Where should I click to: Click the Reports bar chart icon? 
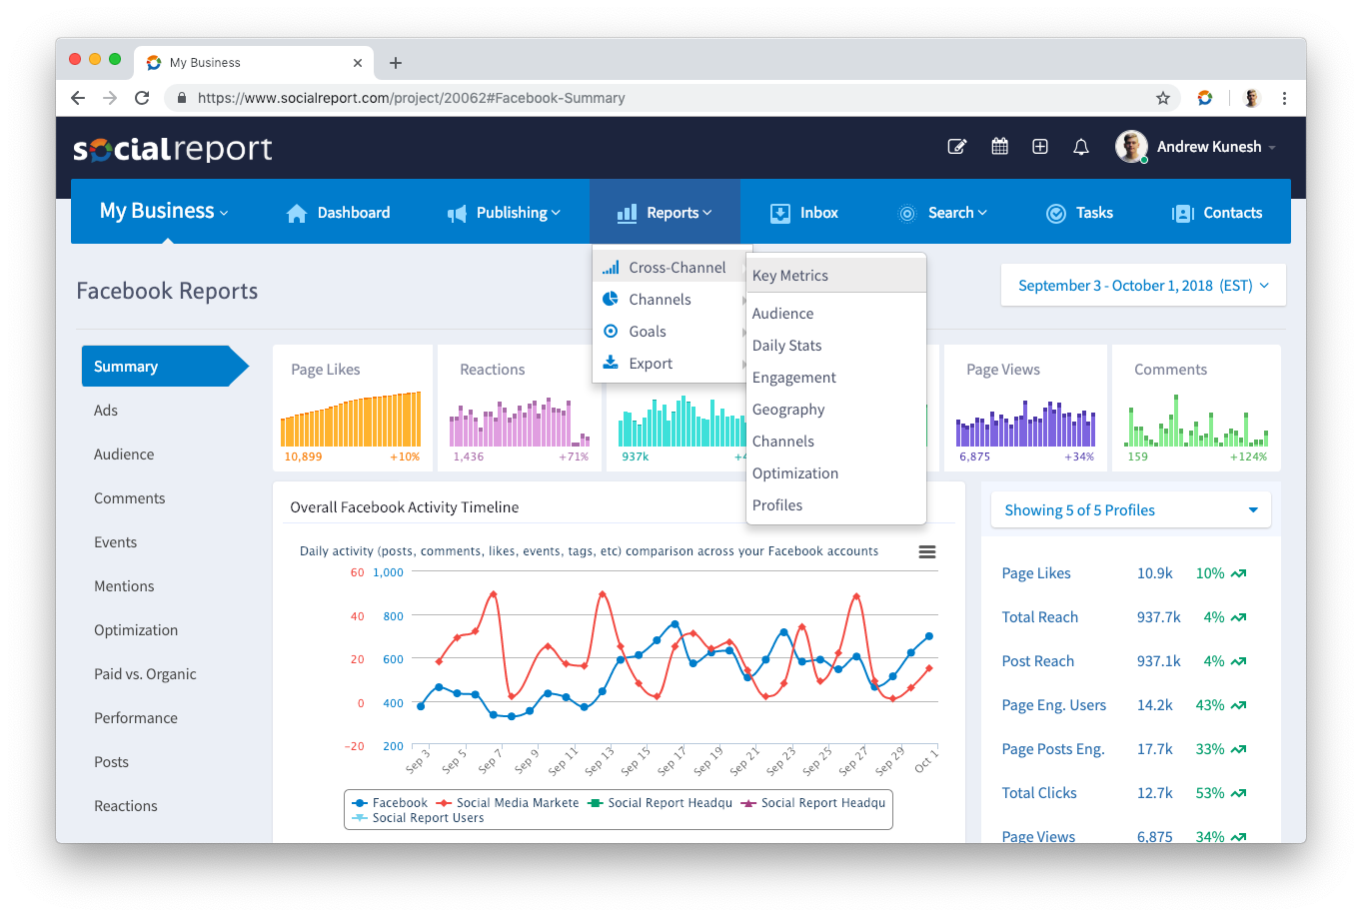coord(627,213)
